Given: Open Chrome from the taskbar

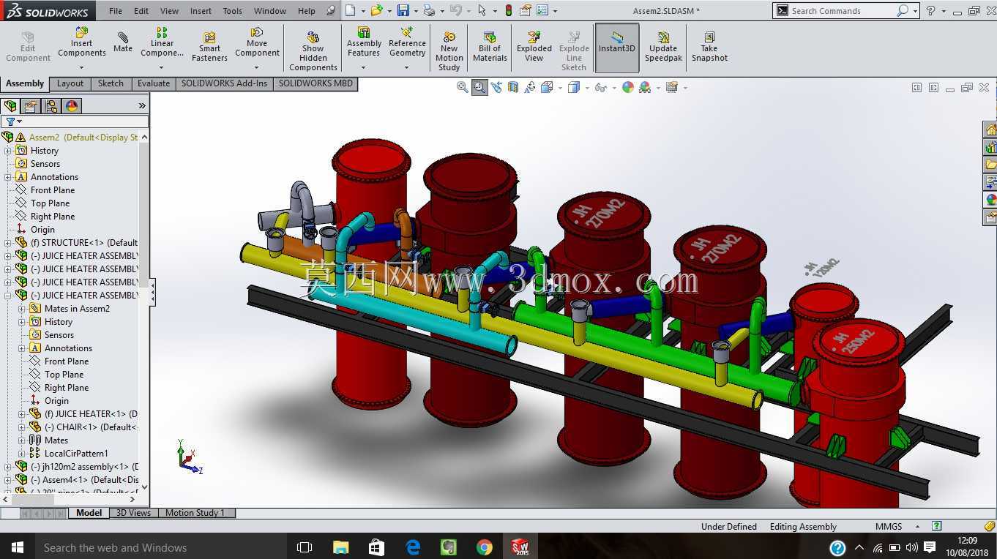Looking at the screenshot, I should click(x=484, y=547).
